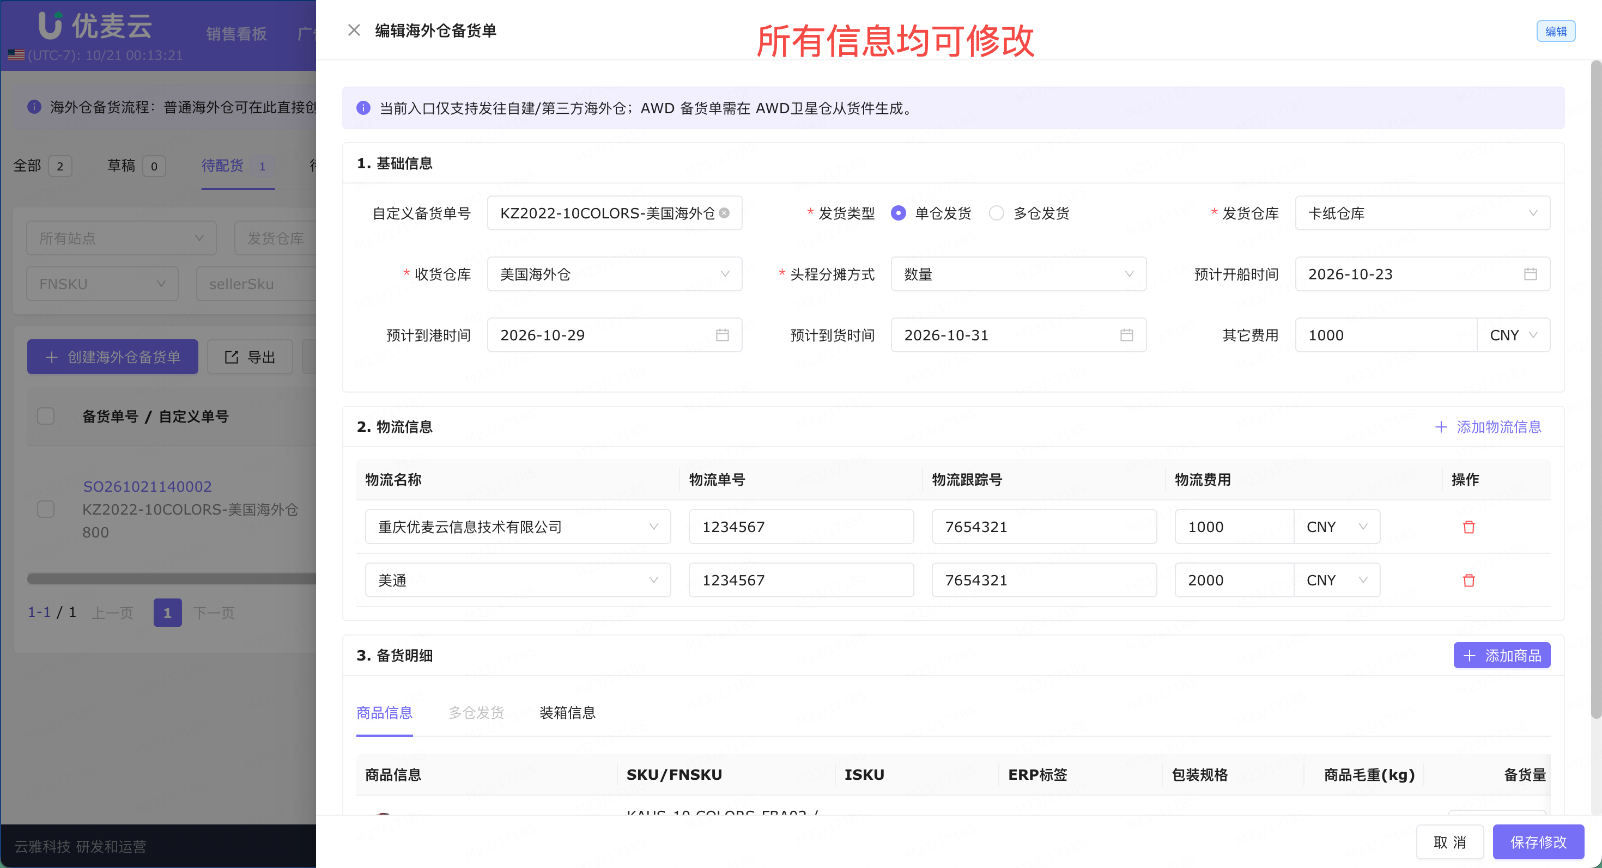Screen dimensions: 1602x868
Task: Select 草稿 tab in background list
Action: [136, 166]
